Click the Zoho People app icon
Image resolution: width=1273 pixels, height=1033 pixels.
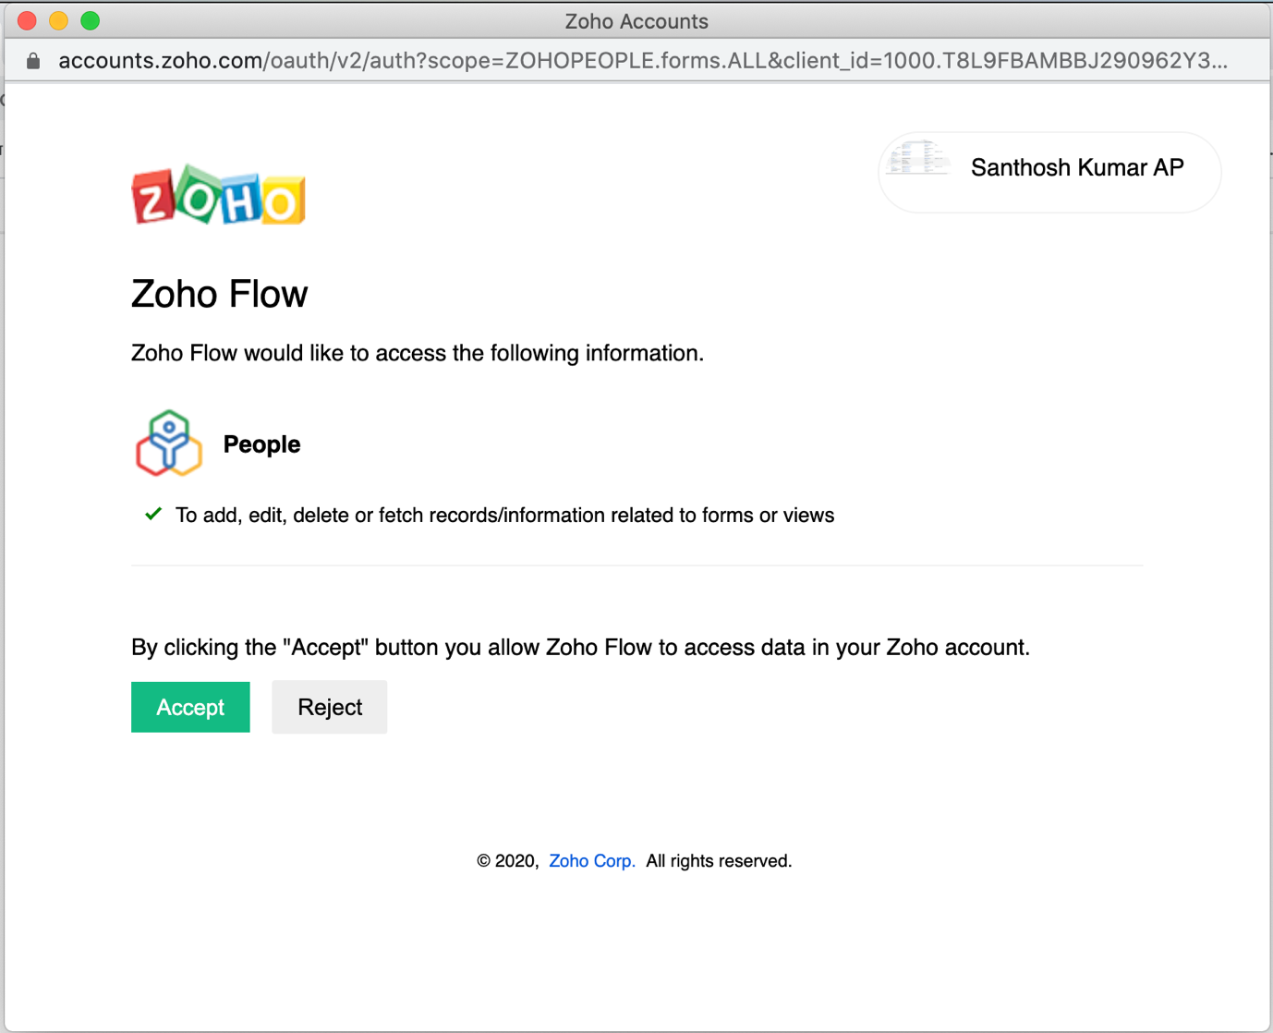click(x=169, y=444)
